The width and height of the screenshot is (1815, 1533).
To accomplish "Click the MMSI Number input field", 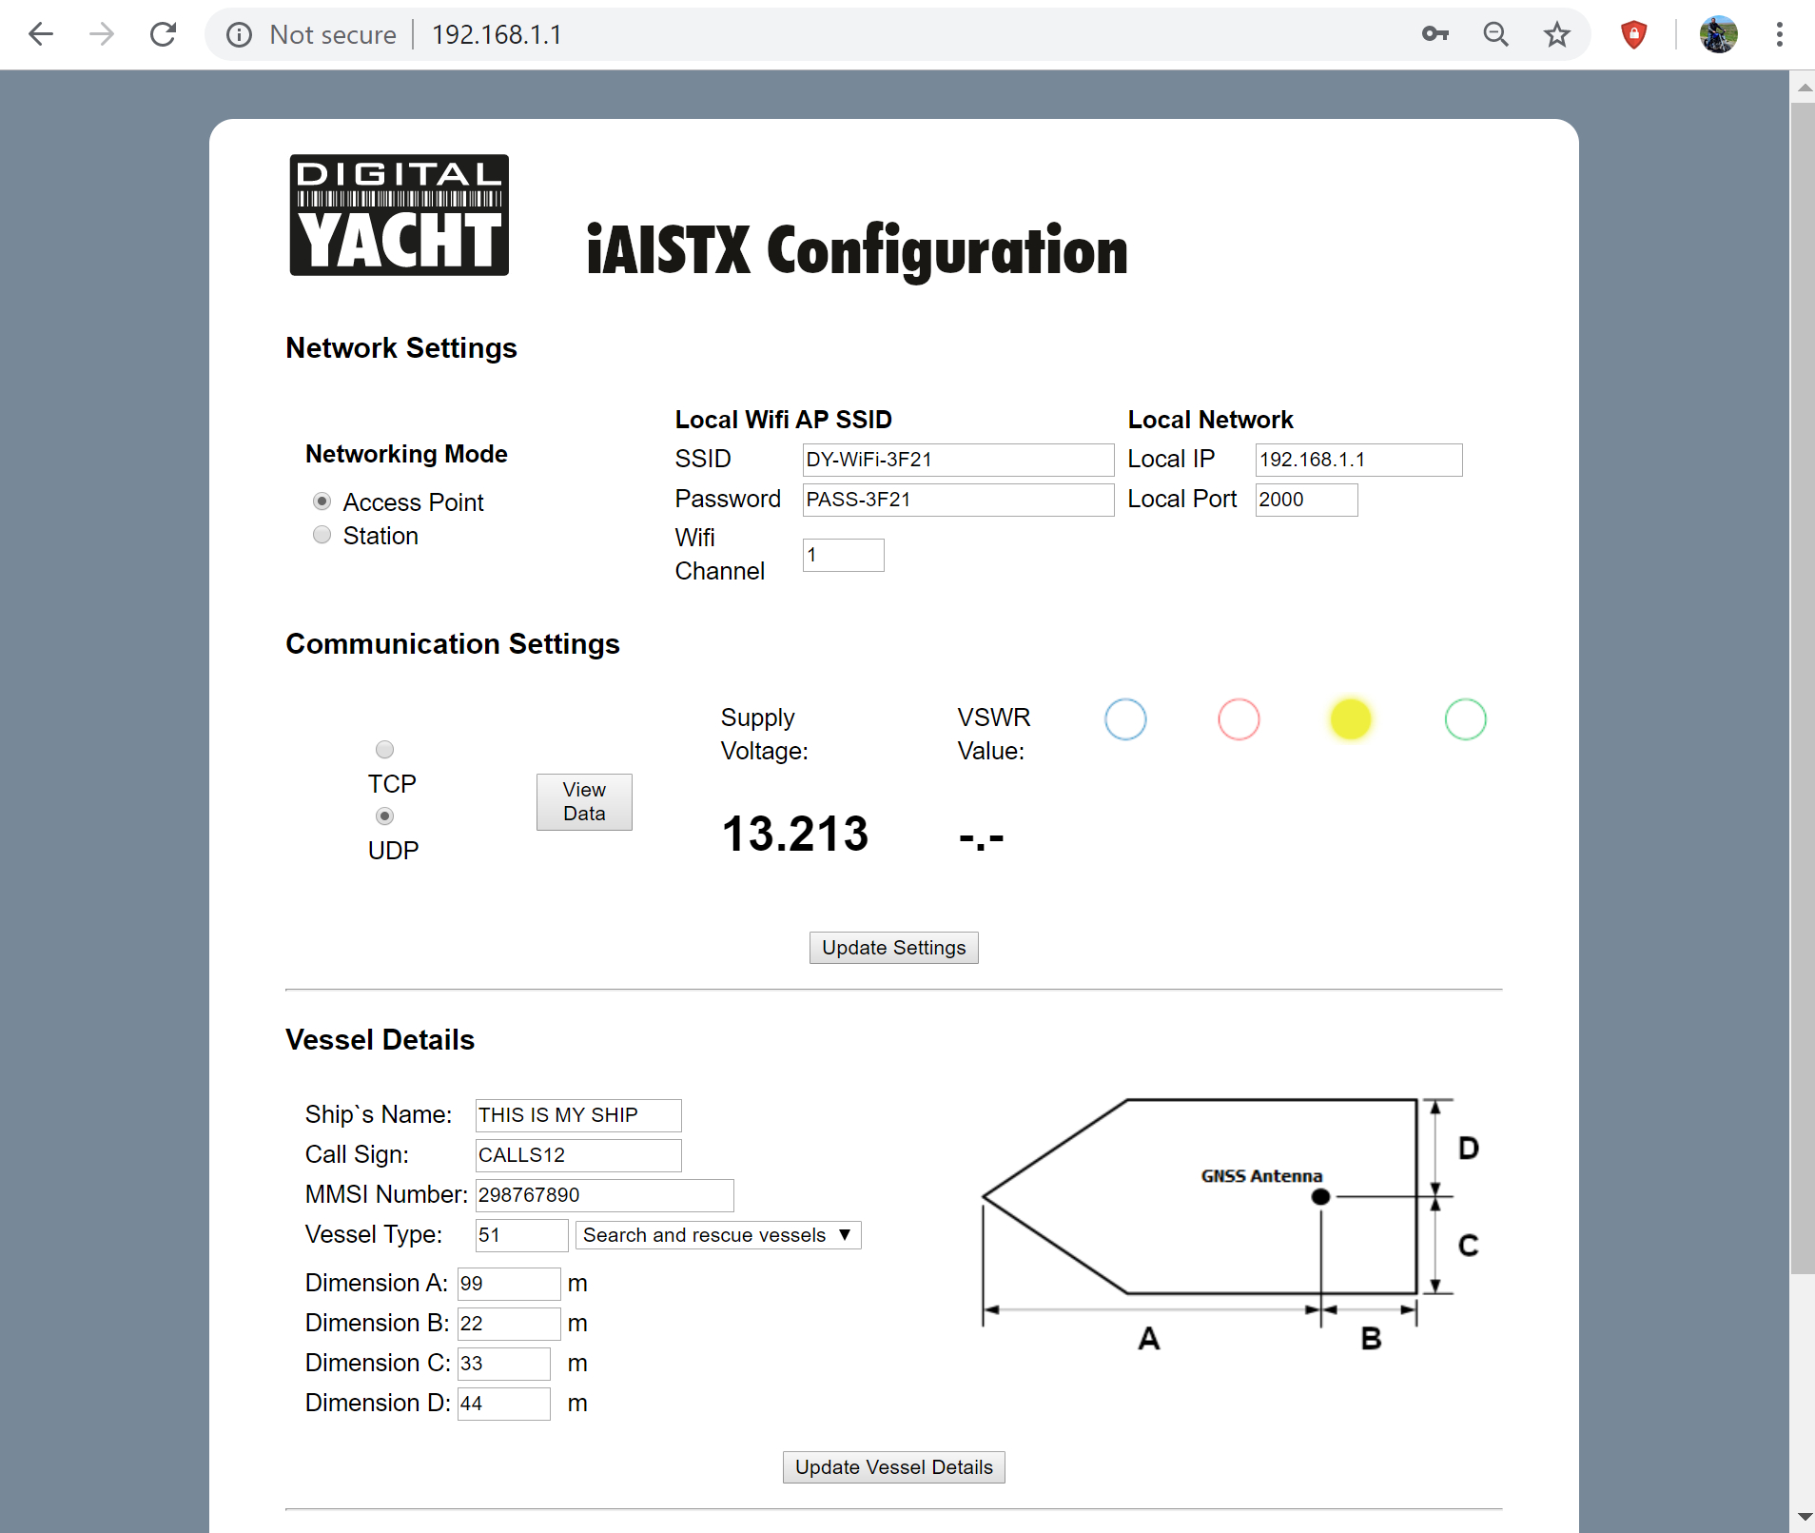I will coord(604,1195).
